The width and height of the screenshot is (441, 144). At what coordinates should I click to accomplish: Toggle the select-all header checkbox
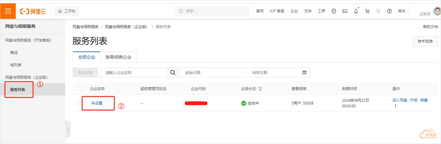click(79, 89)
